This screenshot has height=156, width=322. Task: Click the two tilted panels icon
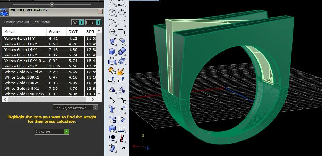112,148
